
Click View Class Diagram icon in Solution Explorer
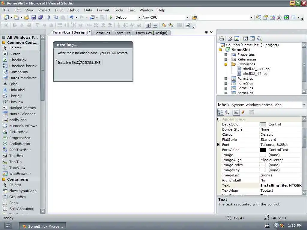pyautogui.click(x=259, y=38)
